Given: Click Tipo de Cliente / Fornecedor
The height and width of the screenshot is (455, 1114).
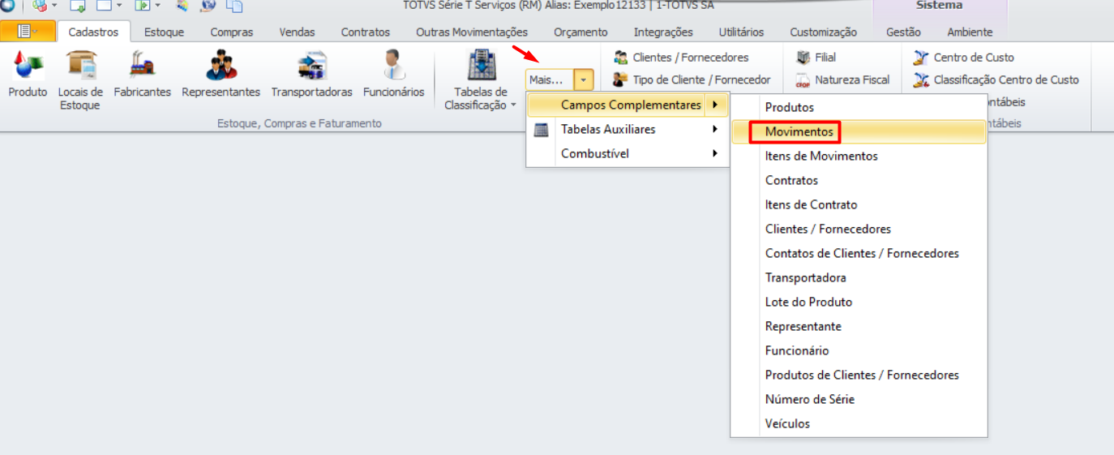Looking at the screenshot, I should click(x=692, y=79).
